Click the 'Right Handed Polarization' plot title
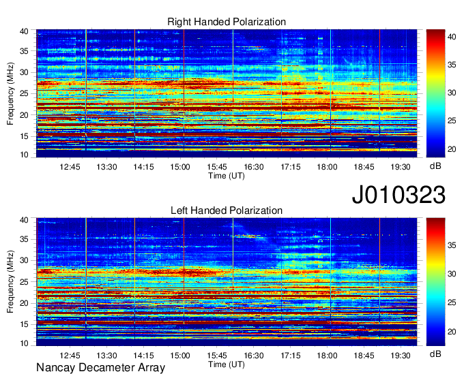The height and width of the screenshot is (376, 464). [x=227, y=22]
